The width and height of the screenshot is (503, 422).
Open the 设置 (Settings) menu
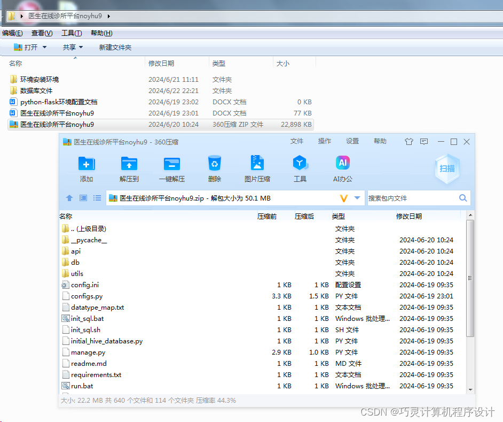click(x=352, y=141)
